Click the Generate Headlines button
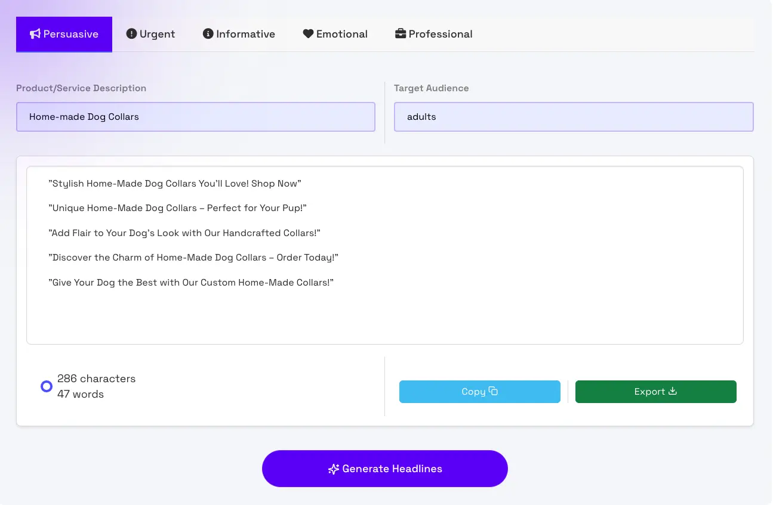The width and height of the screenshot is (773, 505). pos(385,469)
